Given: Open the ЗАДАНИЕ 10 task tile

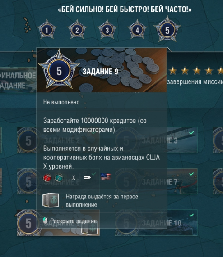Looking at the screenshot, I should tap(182, 223).
